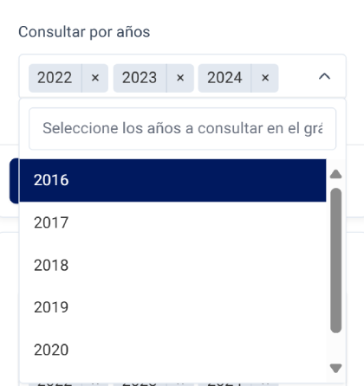364x386 pixels.
Task: Select the highlighted 2016 option
Action: tap(172, 180)
